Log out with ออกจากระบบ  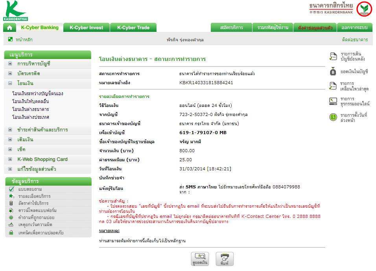(x=355, y=28)
